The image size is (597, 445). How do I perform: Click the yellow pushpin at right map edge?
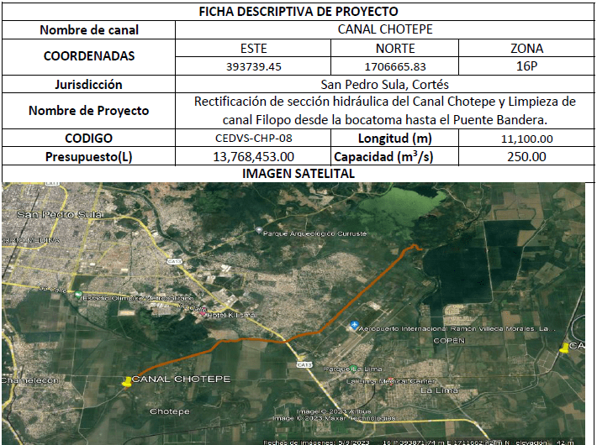click(564, 347)
